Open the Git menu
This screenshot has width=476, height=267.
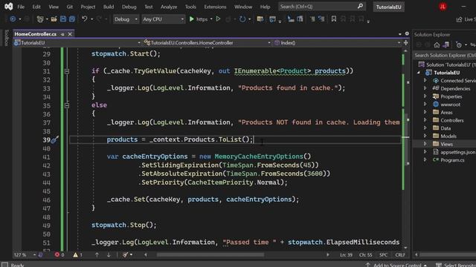(x=69, y=7)
